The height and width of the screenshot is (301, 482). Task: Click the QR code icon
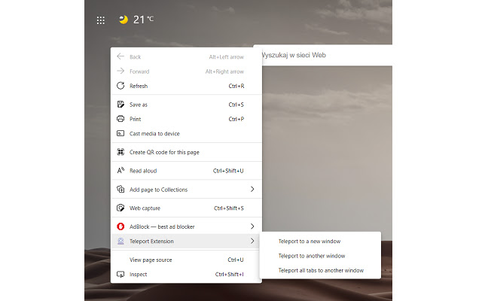click(120, 152)
